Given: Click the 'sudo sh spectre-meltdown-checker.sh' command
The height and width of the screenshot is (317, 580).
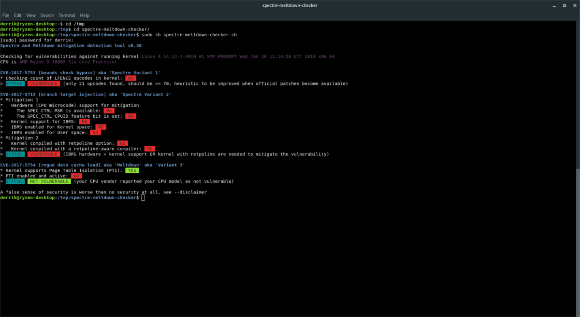Looking at the screenshot, I should [190, 35].
